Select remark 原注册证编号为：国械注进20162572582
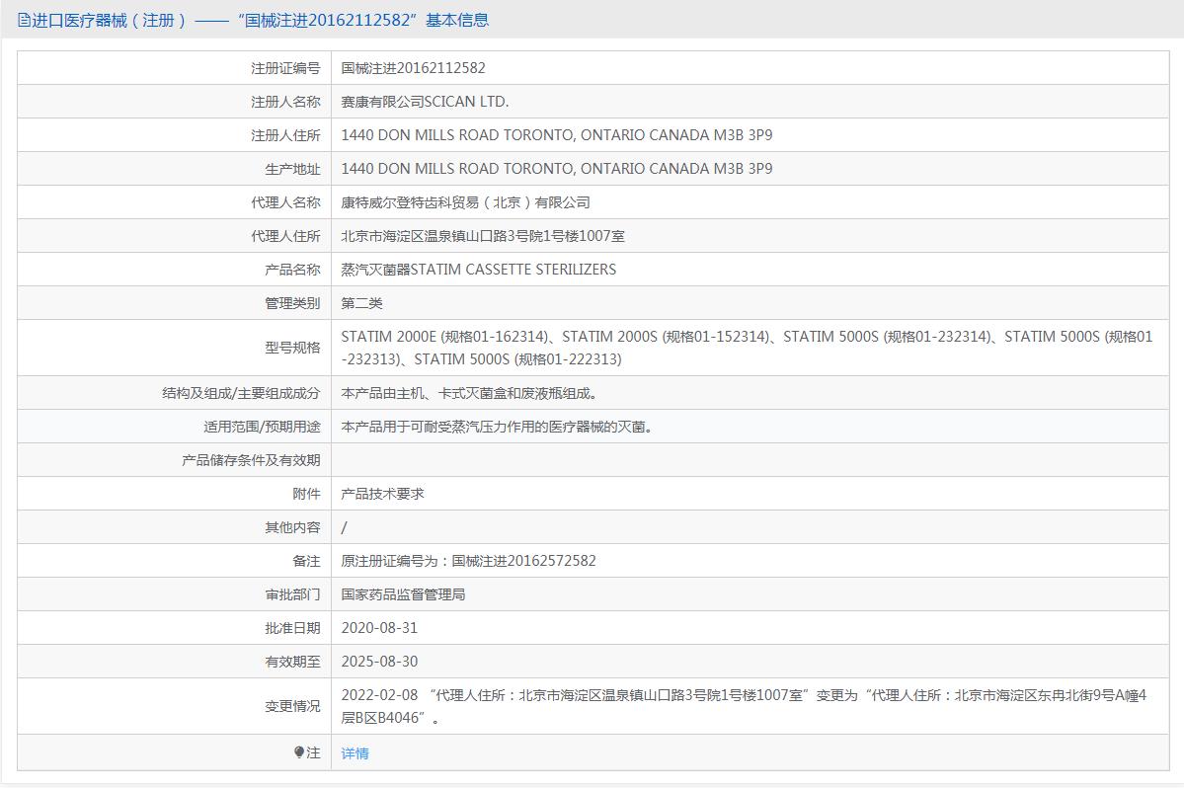 point(468,561)
